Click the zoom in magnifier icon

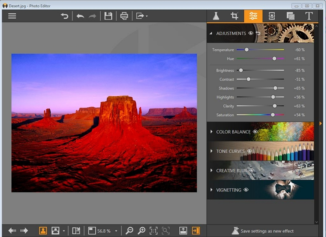click(x=141, y=230)
